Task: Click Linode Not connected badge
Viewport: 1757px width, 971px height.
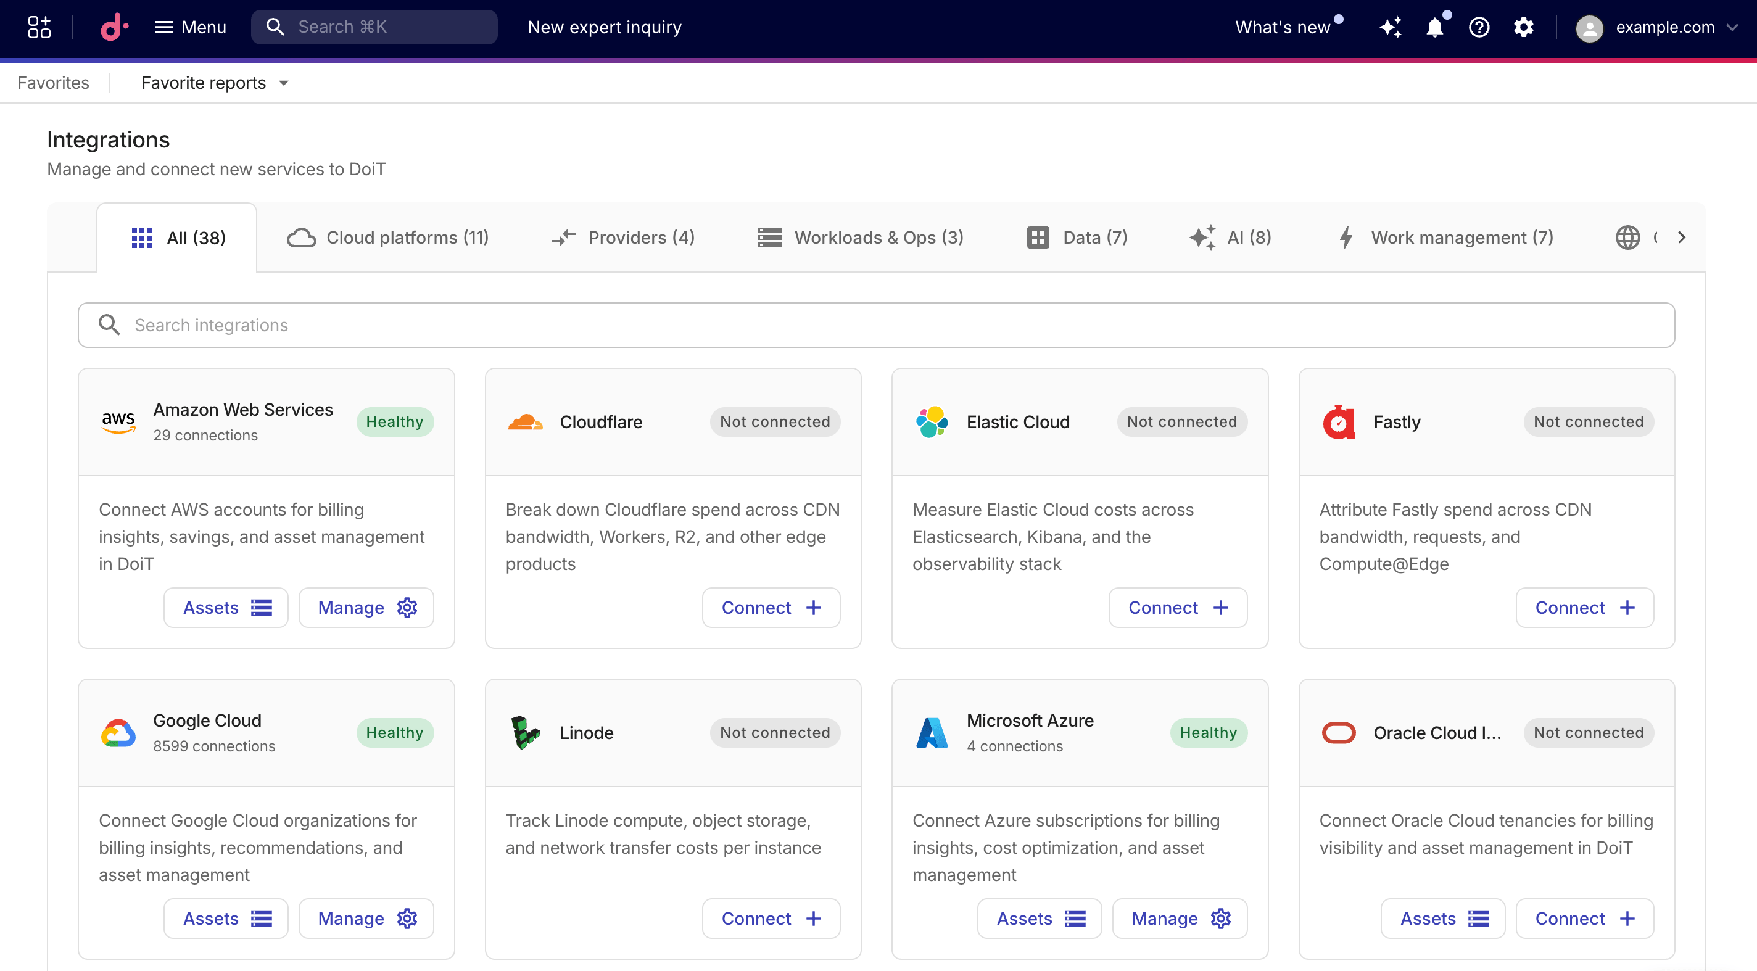Action: 775,733
